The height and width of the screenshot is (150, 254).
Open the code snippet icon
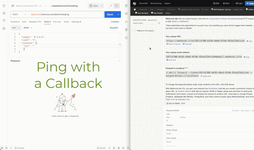coord(126,22)
